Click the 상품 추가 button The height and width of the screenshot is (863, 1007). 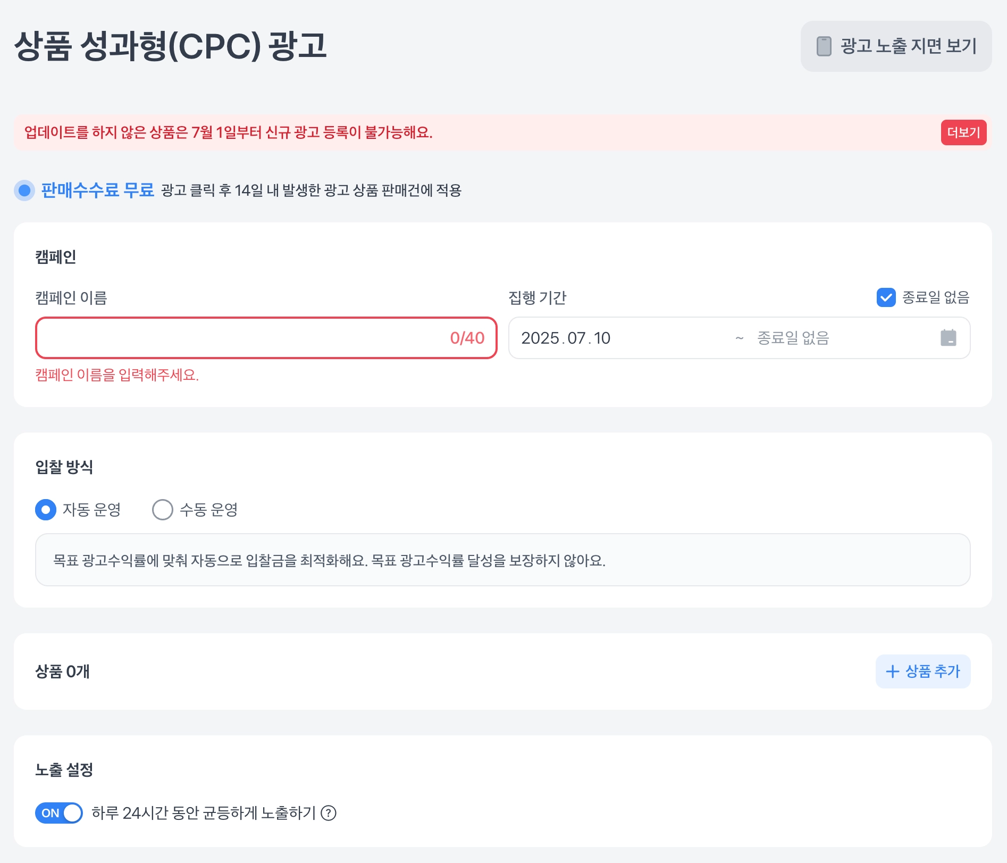point(923,671)
